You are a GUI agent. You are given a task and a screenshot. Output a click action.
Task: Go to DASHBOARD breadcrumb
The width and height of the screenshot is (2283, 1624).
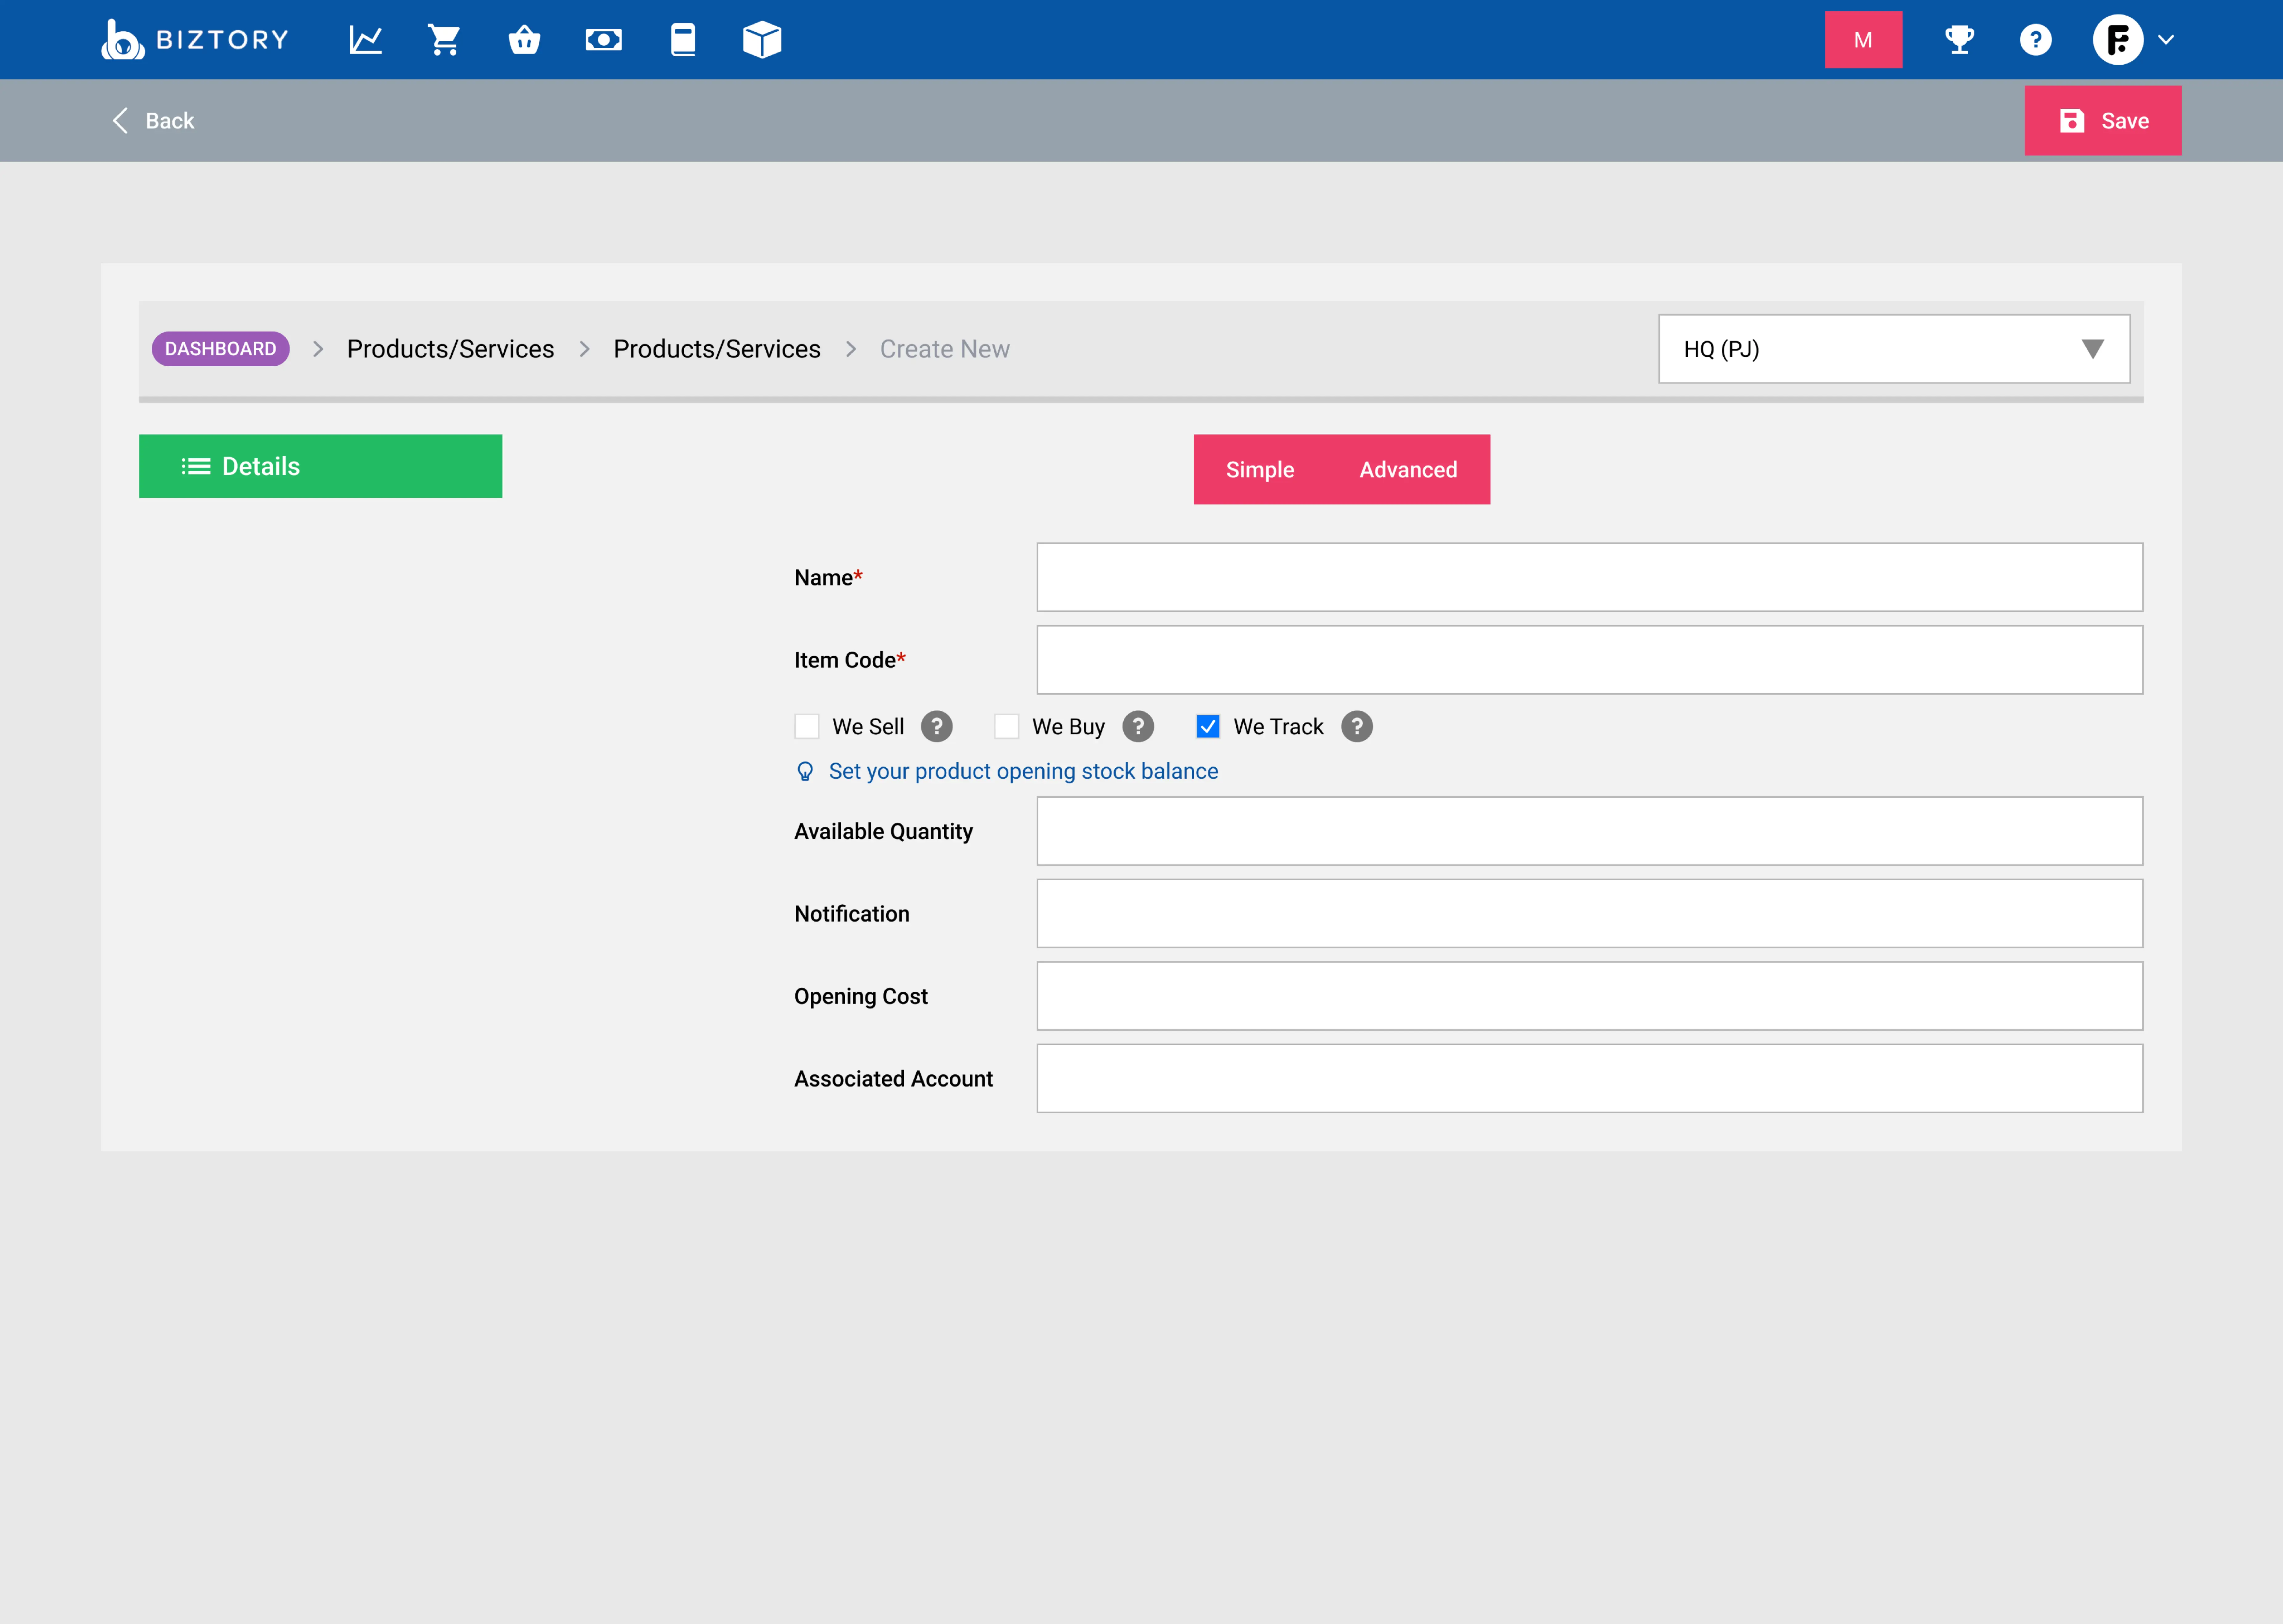point(220,349)
